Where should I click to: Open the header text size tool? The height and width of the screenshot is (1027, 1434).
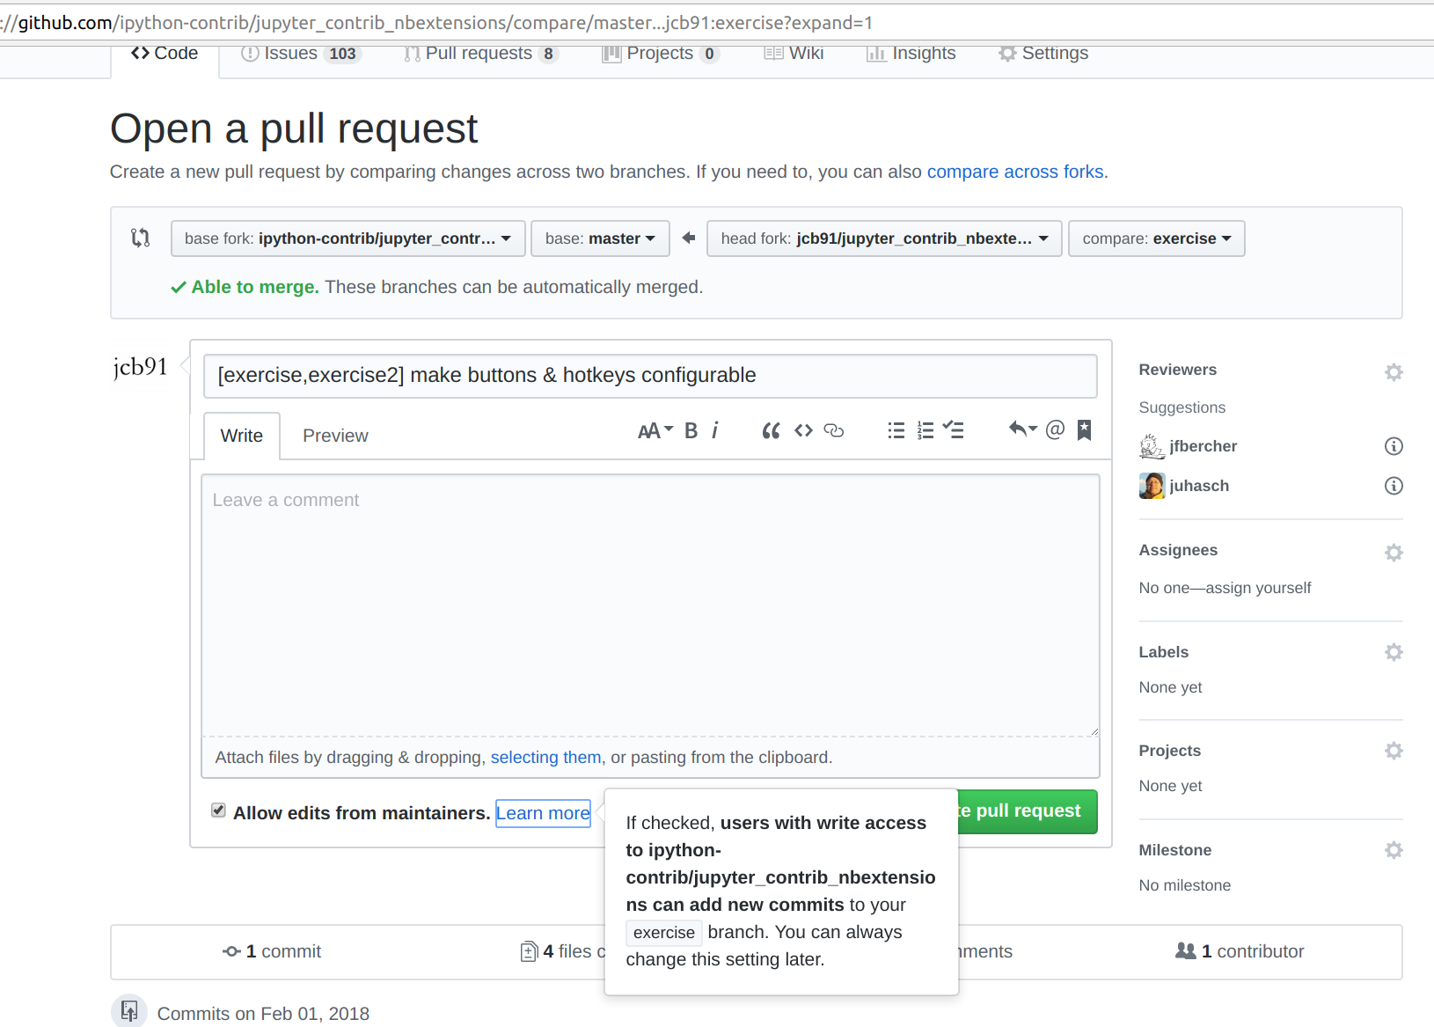(655, 430)
